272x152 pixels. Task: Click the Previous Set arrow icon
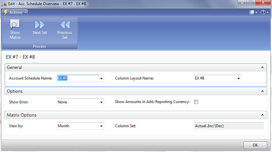(65, 25)
